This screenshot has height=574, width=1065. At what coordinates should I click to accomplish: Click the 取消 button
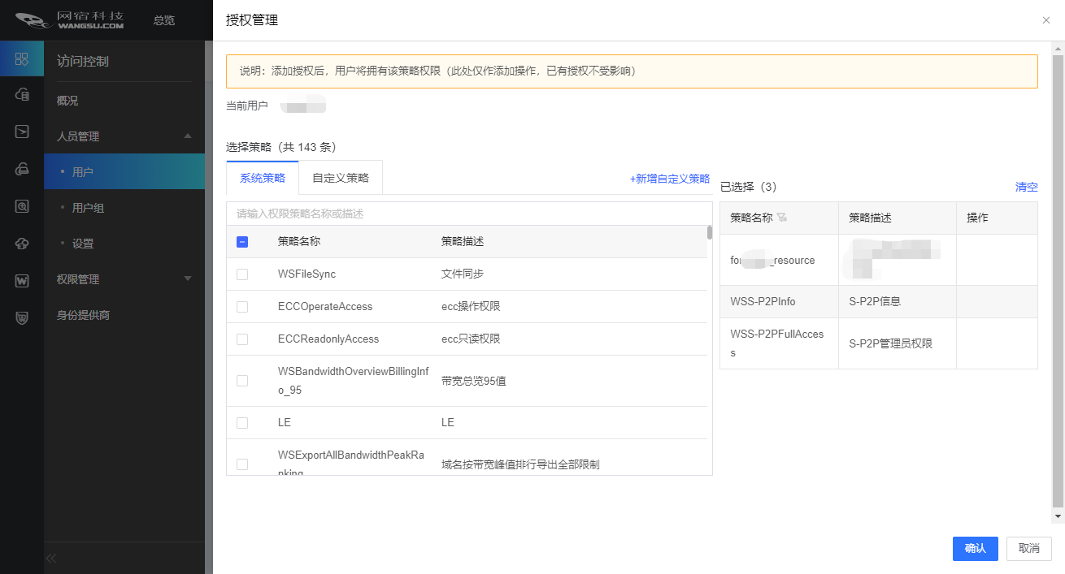(1029, 549)
